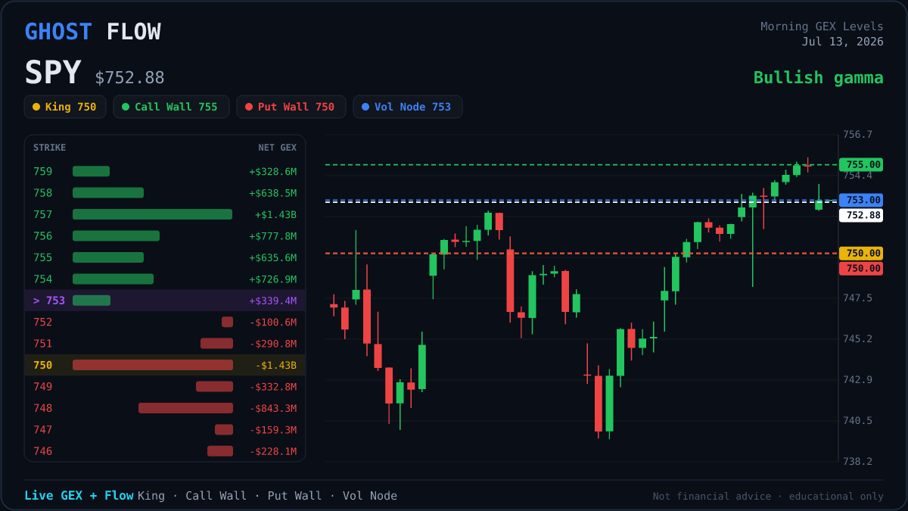Select strike 747 in the table

point(43,429)
